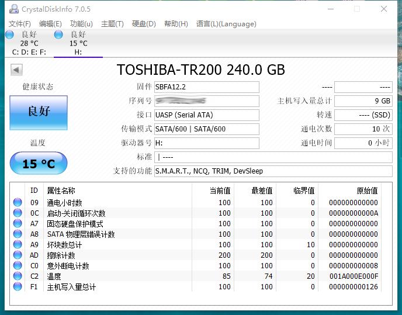Click status orb of row 0C 启动-关闭循环次数
The height and width of the screenshot is (315, 402).
click(18, 213)
